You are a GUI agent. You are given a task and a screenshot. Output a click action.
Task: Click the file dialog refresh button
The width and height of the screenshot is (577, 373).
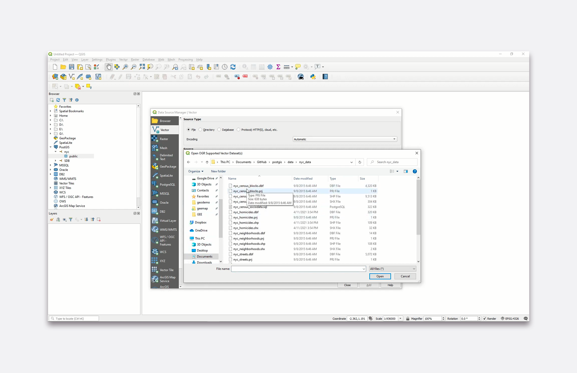click(360, 162)
